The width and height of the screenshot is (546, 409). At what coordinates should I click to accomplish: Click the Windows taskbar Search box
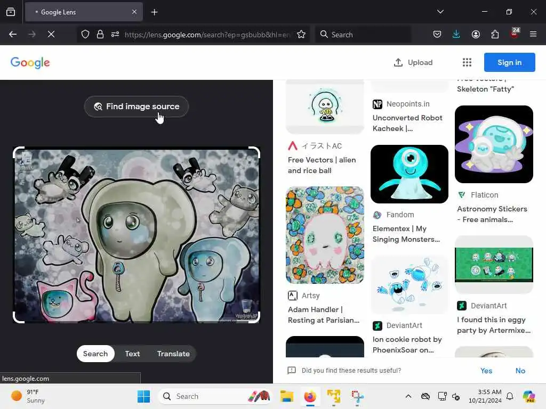[216, 396]
